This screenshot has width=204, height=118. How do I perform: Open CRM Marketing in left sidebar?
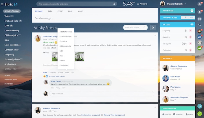pos(14,30)
